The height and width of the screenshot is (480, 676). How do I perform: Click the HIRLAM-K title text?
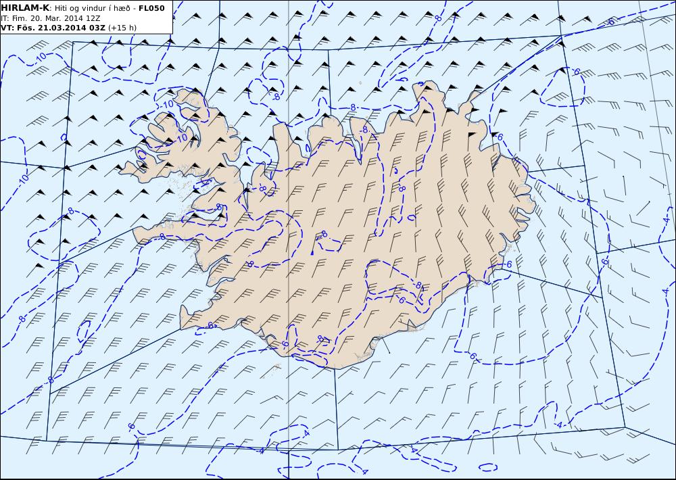25,8
